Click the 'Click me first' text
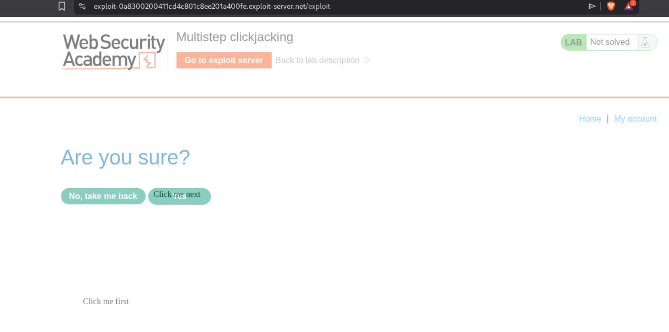Image resolution: width=669 pixels, height=332 pixels. tap(106, 301)
